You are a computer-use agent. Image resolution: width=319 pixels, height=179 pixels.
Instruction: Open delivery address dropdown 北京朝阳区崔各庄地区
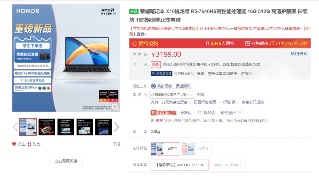172,95
